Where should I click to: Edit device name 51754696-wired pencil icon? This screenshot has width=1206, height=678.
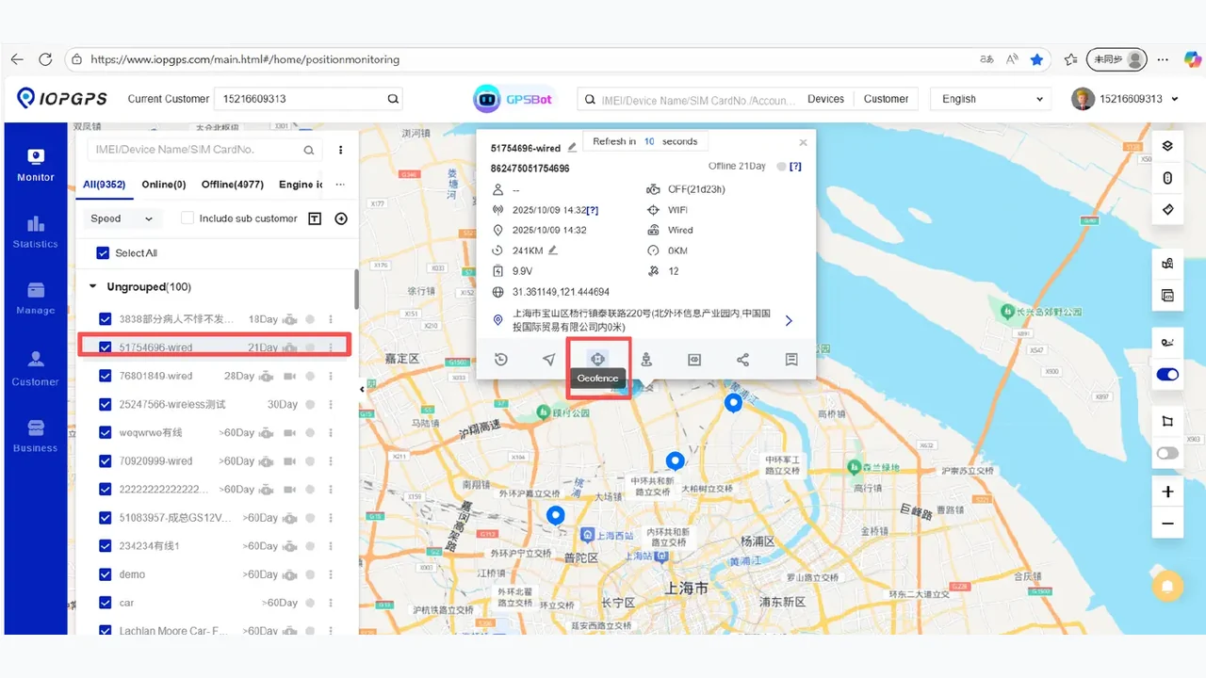(x=572, y=148)
